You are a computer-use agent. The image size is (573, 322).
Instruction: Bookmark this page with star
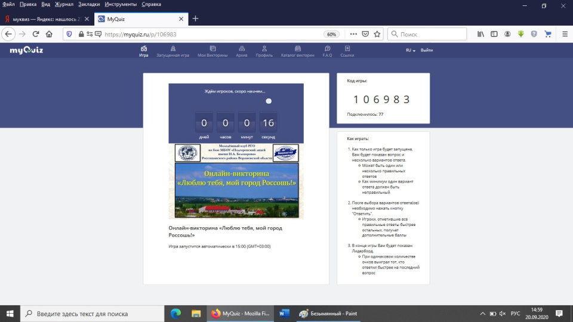pos(377,34)
